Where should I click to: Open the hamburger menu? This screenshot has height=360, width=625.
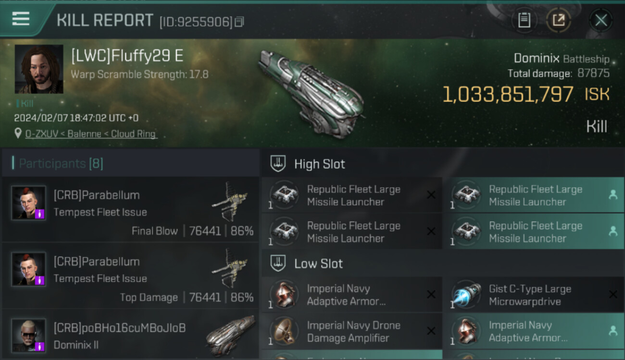21,19
